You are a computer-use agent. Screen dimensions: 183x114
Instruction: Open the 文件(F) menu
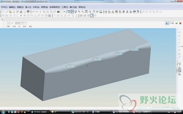click(x=4, y=7)
